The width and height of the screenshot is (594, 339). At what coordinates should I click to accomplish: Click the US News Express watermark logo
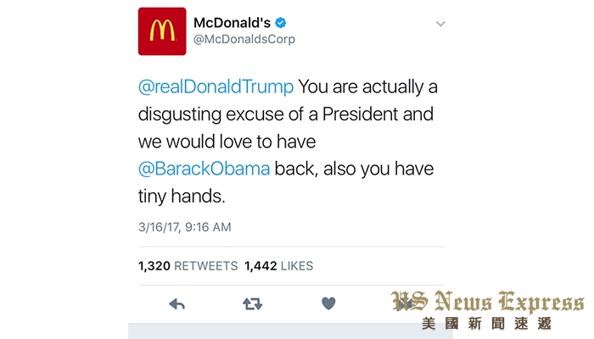(488, 302)
